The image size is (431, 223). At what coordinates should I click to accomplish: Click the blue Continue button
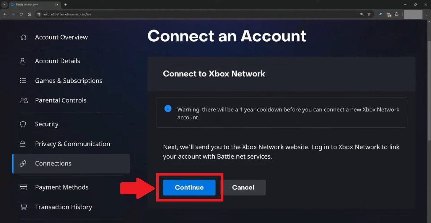[189, 187]
